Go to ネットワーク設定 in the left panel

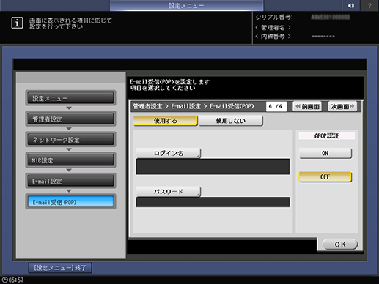tap(70, 140)
